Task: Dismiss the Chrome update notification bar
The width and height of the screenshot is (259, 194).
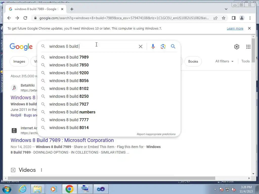Action: (x=249, y=28)
